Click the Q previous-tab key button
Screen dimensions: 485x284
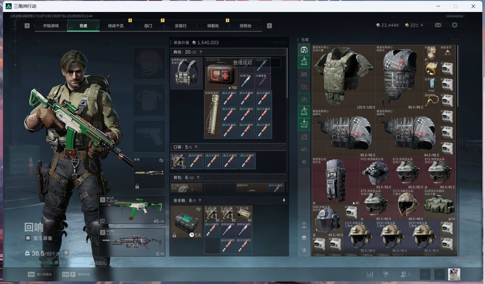27,26
